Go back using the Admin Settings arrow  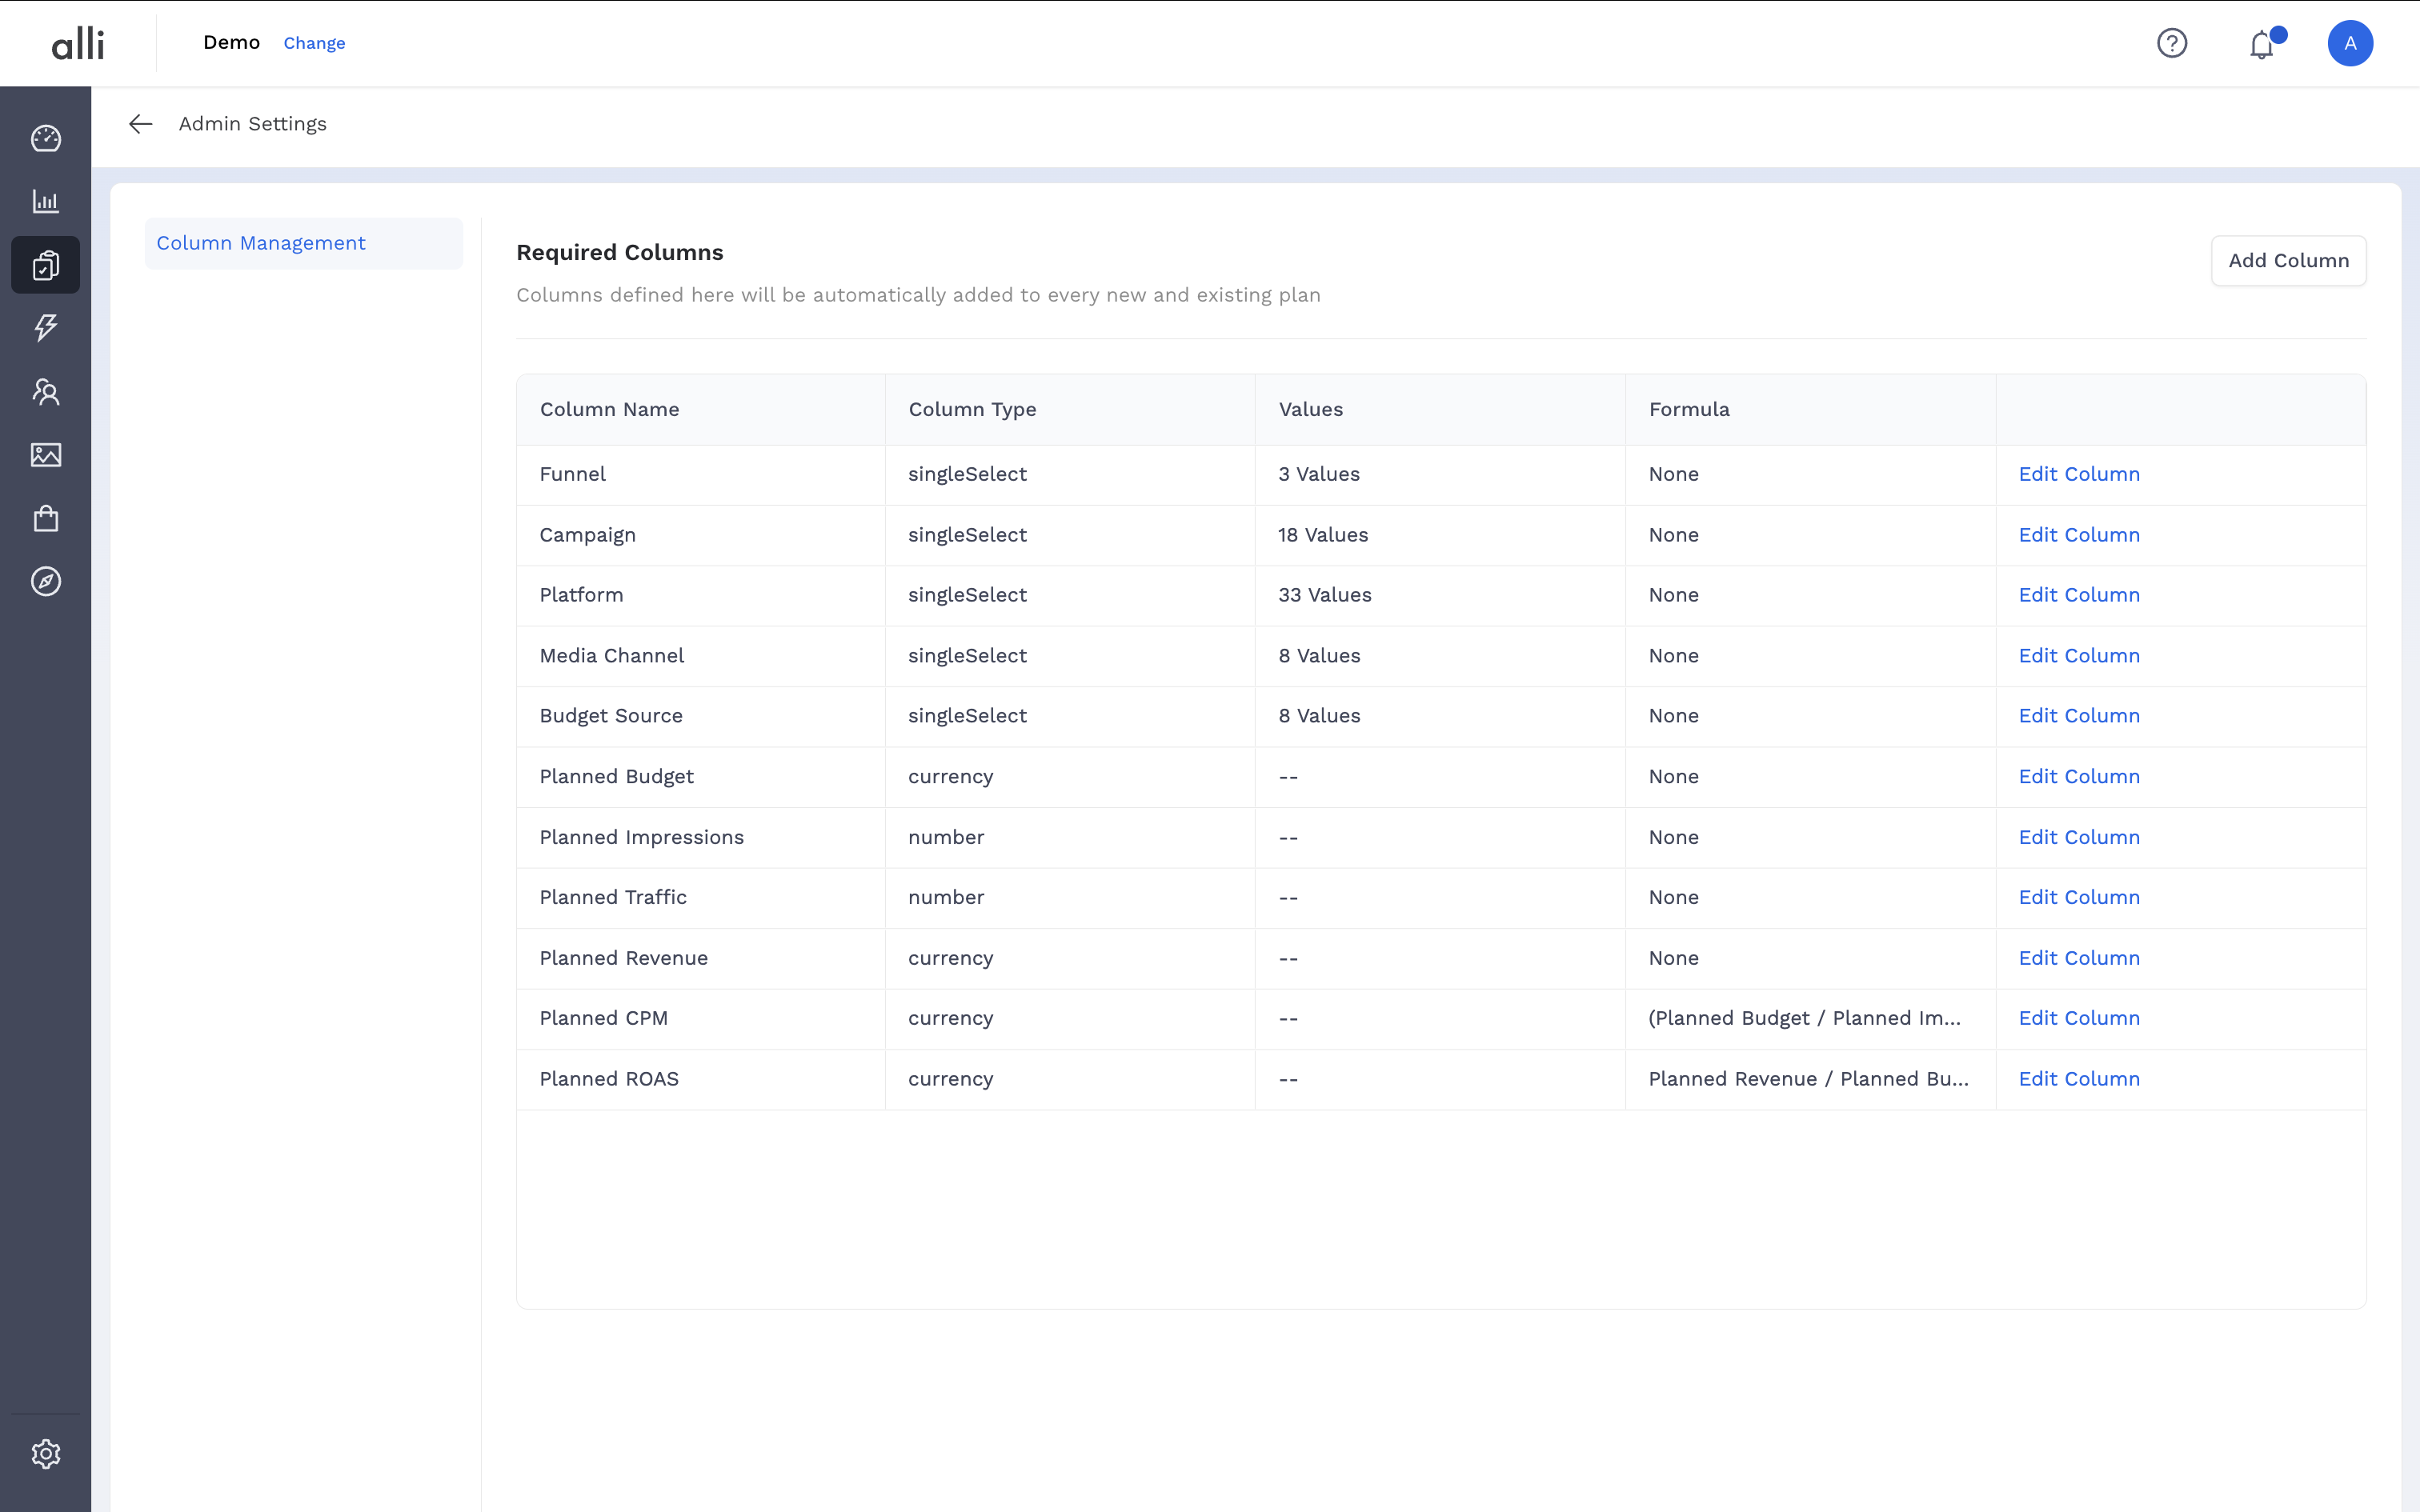coord(140,124)
